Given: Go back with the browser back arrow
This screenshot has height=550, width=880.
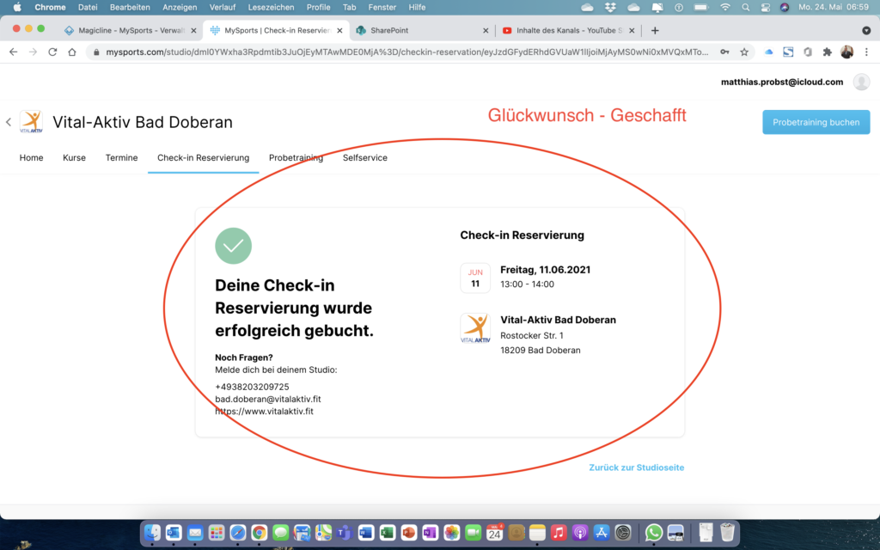Looking at the screenshot, I should (14, 52).
